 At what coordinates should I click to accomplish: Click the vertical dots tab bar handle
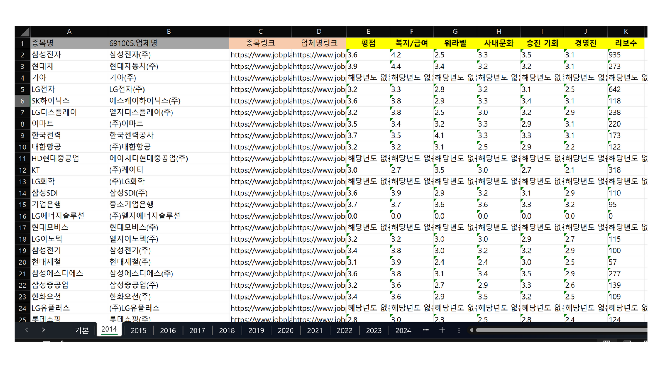coord(459,330)
